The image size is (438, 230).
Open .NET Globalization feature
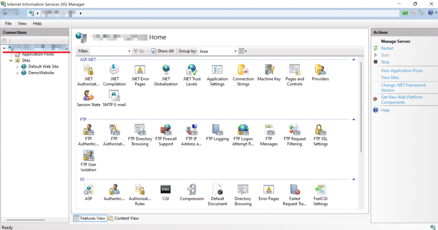pyautogui.click(x=166, y=75)
